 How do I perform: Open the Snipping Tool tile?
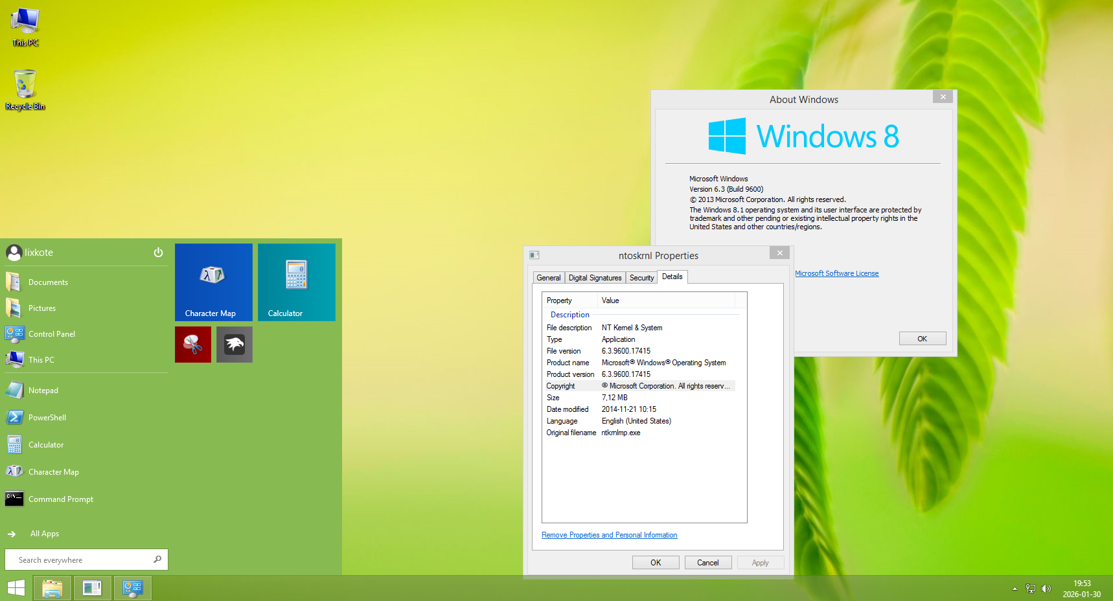(x=192, y=344)
